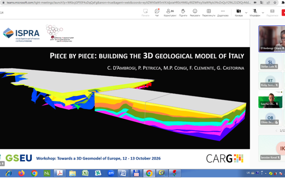
Task: Click the translate page icon
Action: pyautogui.click(x=261, y=2)
